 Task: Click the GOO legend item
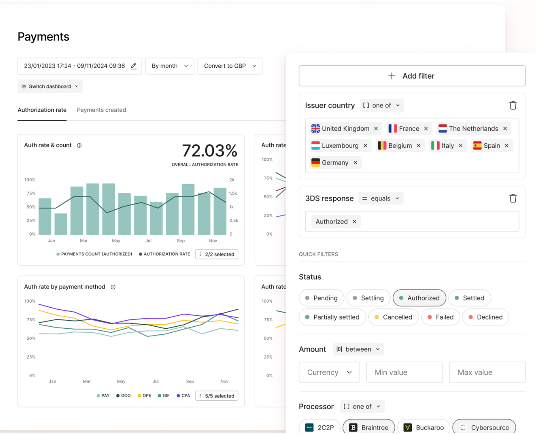(x=123, y=396)
